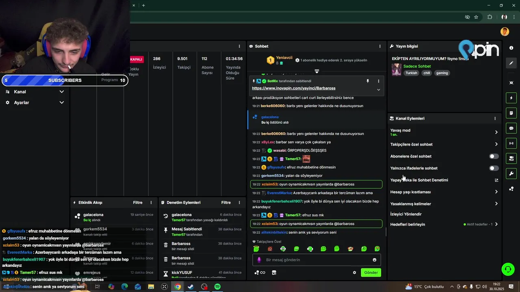
Task: Click weather widget 15°C Çok bulutlu
Action: 425,287
